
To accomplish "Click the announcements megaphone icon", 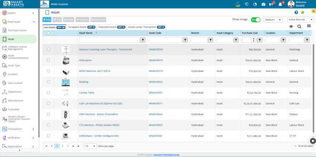I will pyautogui.click(x=271, y=5).
